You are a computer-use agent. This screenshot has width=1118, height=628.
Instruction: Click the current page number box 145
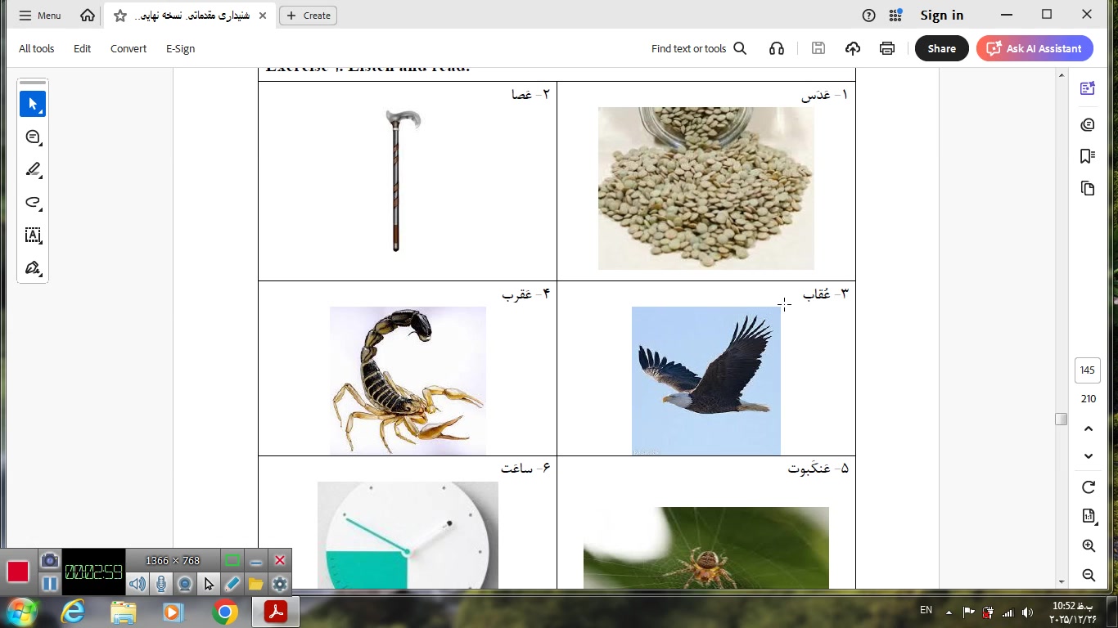tap(1087, 370)
